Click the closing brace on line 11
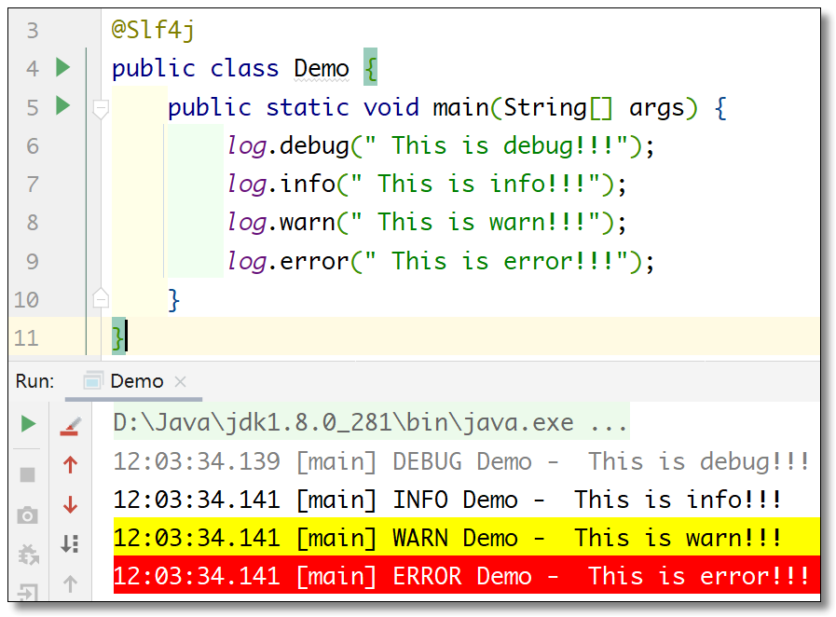The image size is (836, 617). point(117,337)
